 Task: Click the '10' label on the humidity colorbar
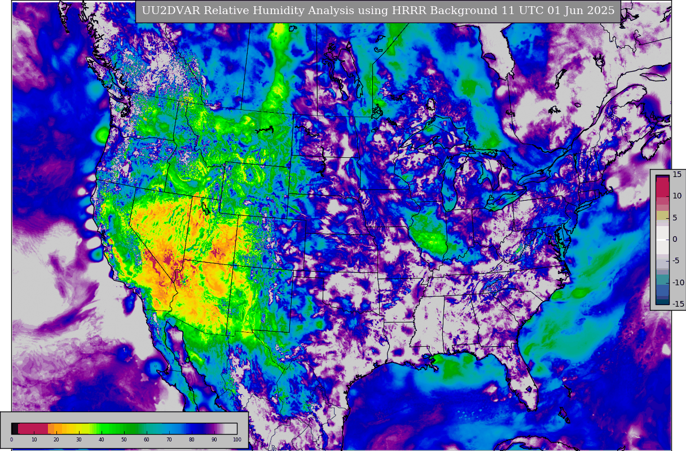tap(34, 440)
